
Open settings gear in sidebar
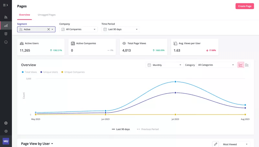pos(6,131)
